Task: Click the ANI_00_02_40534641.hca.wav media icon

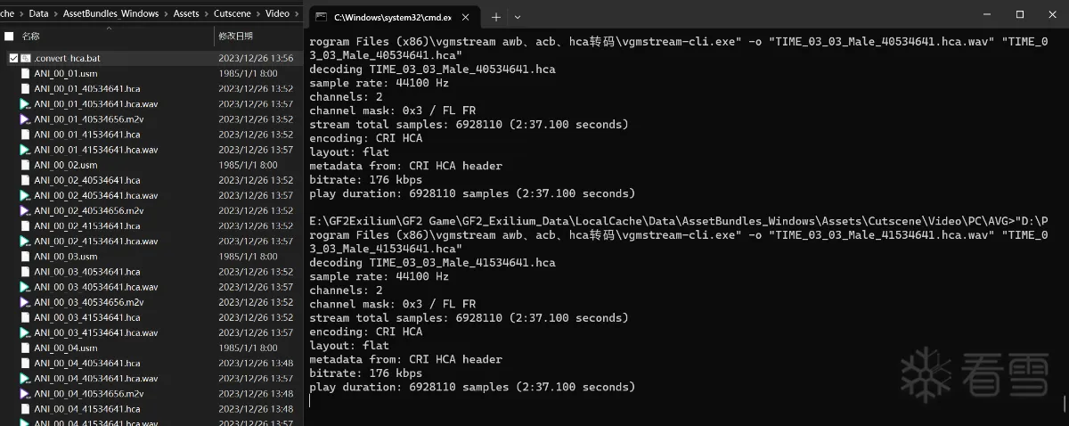Action: click(x=26, y=195)
